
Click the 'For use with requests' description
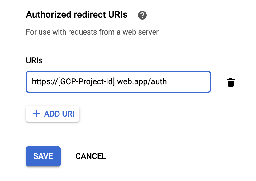coord(92,32)
